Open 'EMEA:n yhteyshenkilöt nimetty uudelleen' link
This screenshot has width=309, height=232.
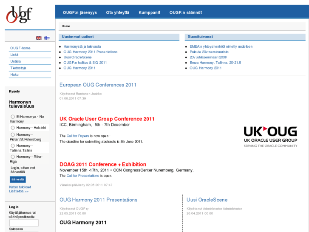click(x=221, y=46)
